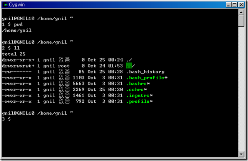Click the first 'gnil@GNIL10 /home/gnil ~' prompt
The width and height of the screenshot is (248, 161).
(37, 19)
